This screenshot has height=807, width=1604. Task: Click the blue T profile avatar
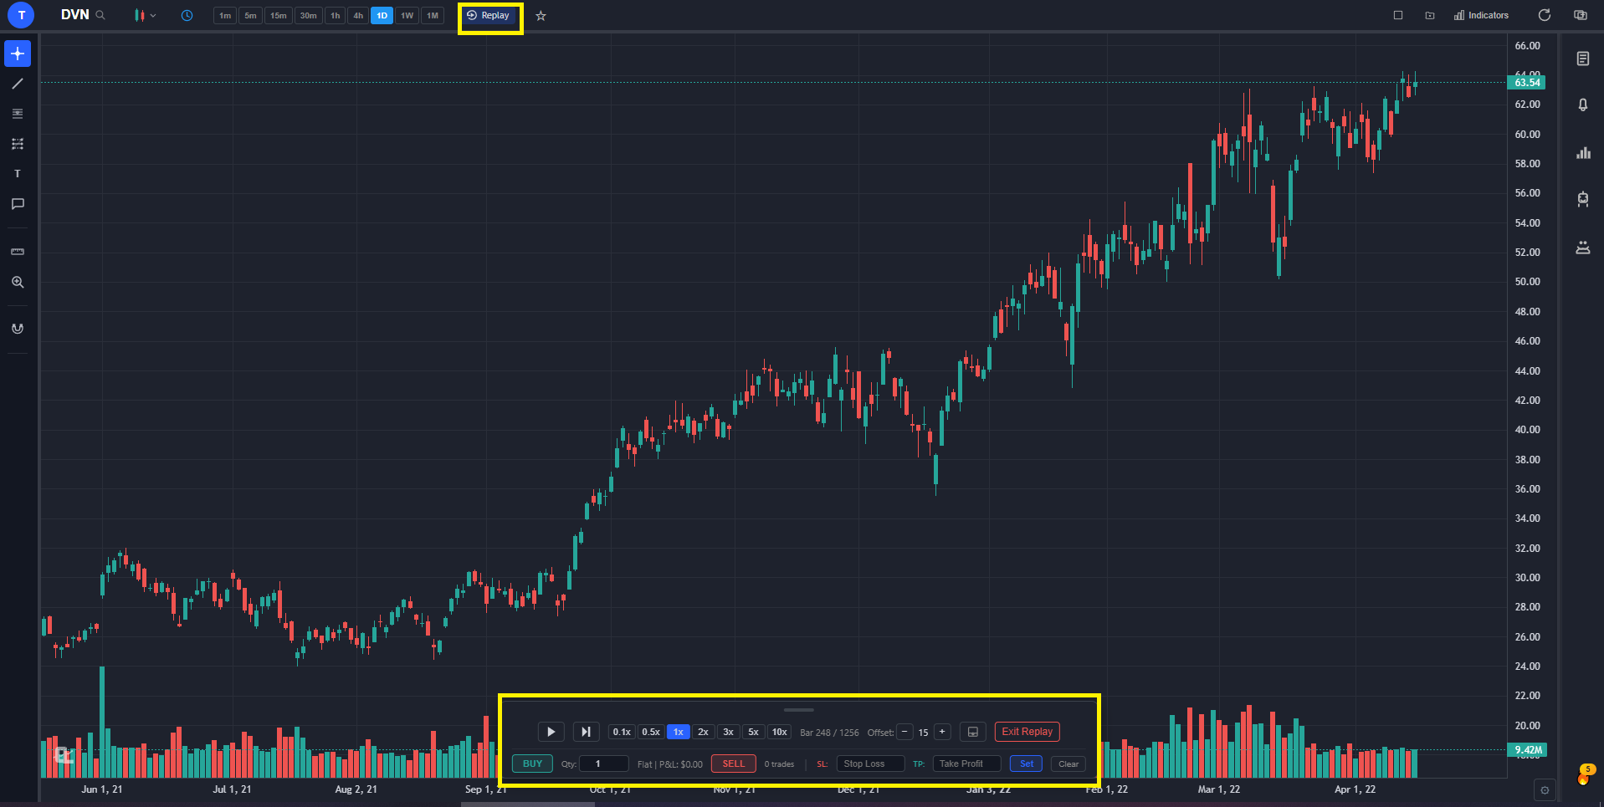[x=21, y=15]
